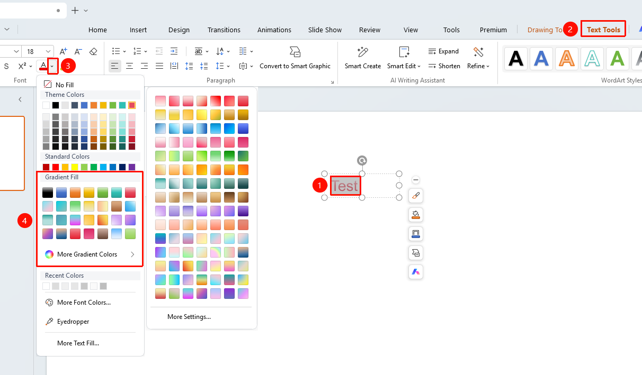Viewport: 642px width, 375px height.
Task: Toggle justify alignment
Action: (x=159, y=66)
